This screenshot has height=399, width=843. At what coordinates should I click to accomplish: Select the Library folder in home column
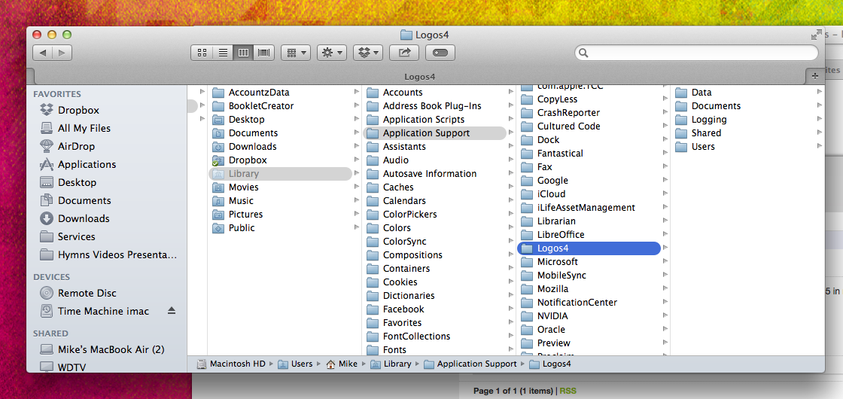[280, 174]
